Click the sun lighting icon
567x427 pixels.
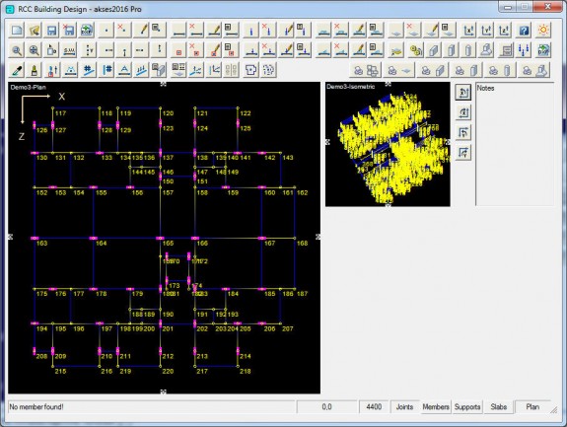(543, 30)
